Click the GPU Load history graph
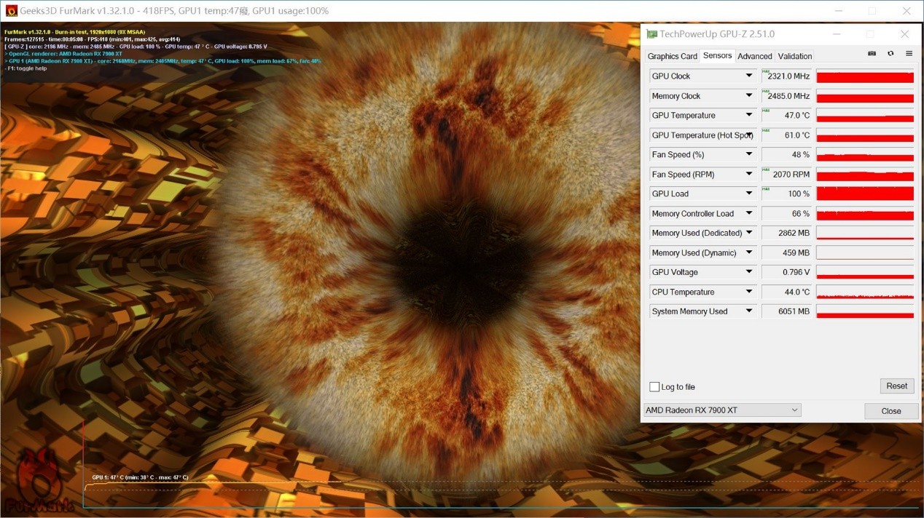Viewport: 924px width, 518px height. pos(865,194)
